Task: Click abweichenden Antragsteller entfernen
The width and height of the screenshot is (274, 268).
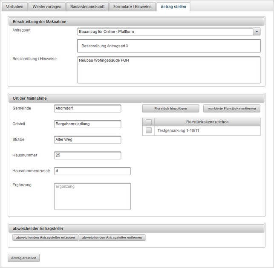Action: tap(112, 237)
